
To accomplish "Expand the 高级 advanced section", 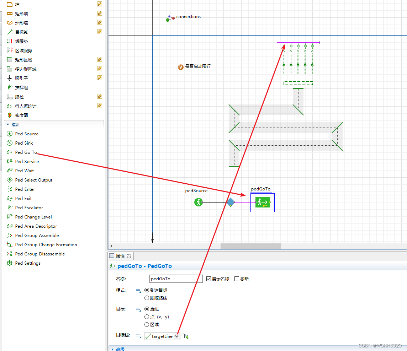I will point(112,349).
